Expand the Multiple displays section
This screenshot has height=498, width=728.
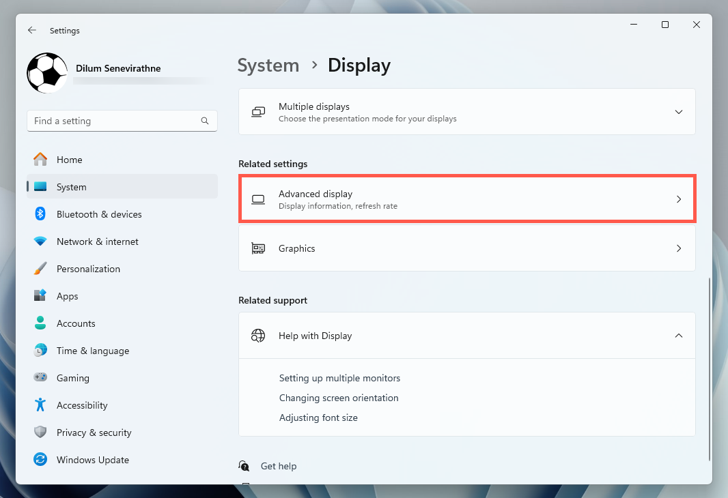point(678,112)
